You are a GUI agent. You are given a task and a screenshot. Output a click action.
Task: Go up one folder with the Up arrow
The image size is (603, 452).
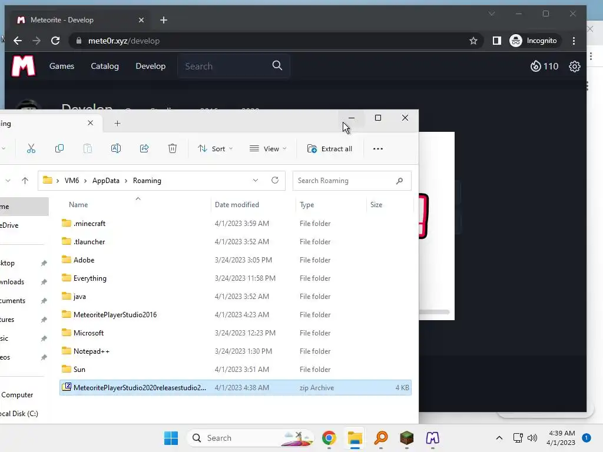pyautogui.click(x=25, y=181)
